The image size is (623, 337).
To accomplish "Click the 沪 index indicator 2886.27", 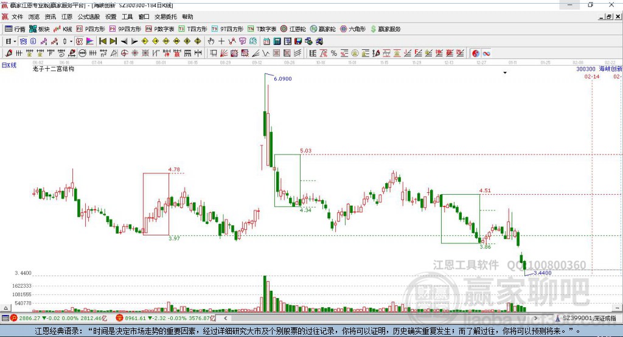I will [x=59, y=318].
